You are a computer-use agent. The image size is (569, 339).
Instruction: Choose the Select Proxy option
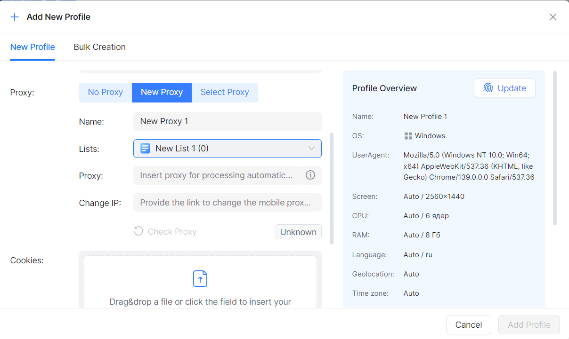225,93
